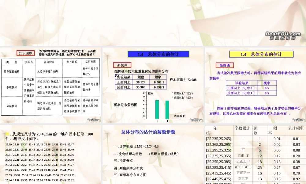The width and height of the screenshot is (306, 184).
Task: Select the 简单随机抽样 table cell
Action: click(x=12, y=71)
